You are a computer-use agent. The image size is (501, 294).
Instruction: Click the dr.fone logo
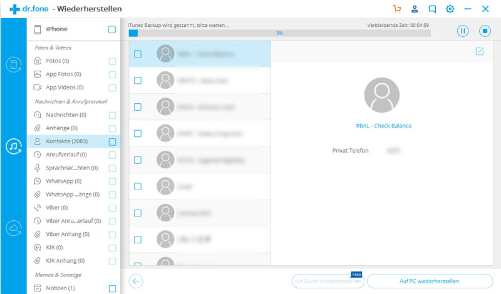pos(29,9)
